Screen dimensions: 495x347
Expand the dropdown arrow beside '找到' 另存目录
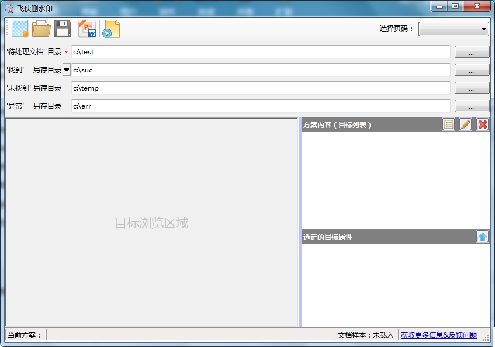pyautogui.click(x=67, y=70)
